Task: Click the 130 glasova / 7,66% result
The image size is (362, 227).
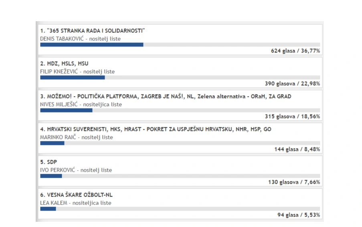Action: 294,182
